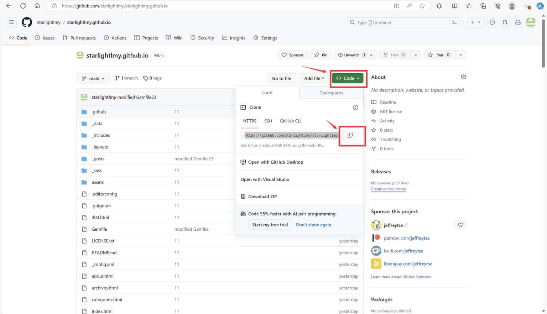
Task: Switch to the Pull requests tab
Action: (79, 38)
